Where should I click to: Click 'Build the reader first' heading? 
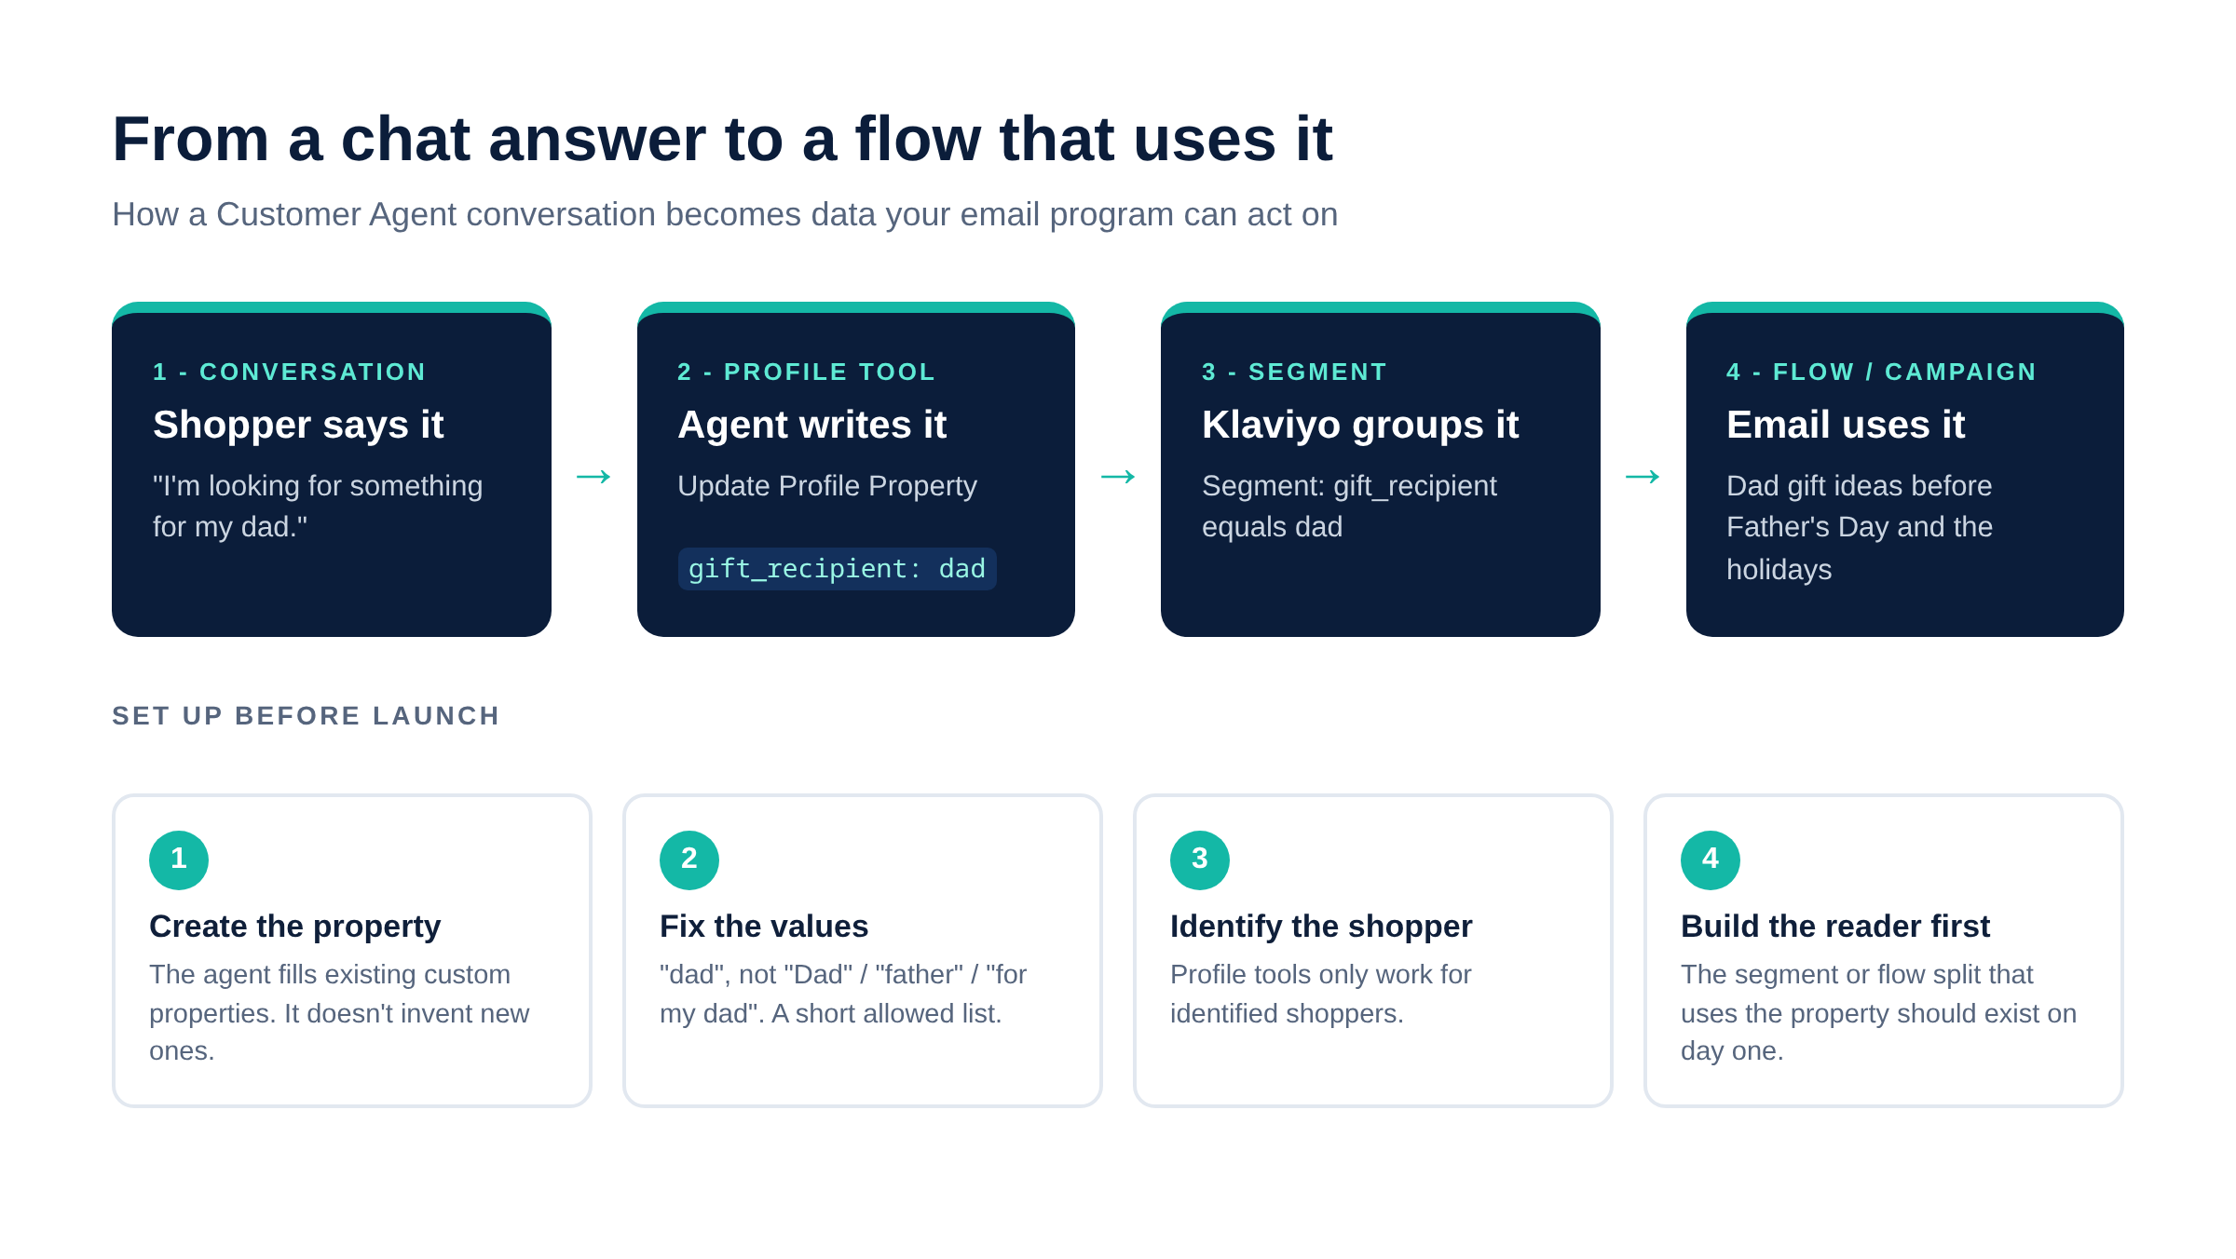tap(1835, 927)
